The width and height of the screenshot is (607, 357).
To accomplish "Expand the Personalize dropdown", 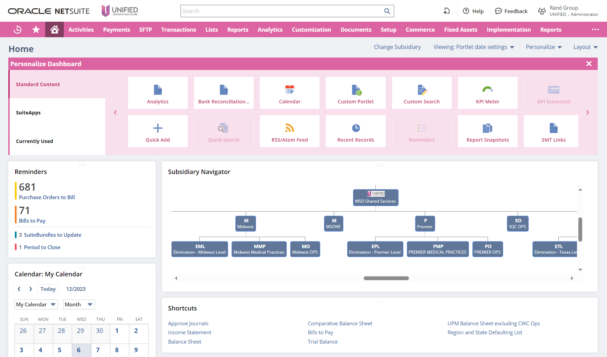I will coord(544,47).
